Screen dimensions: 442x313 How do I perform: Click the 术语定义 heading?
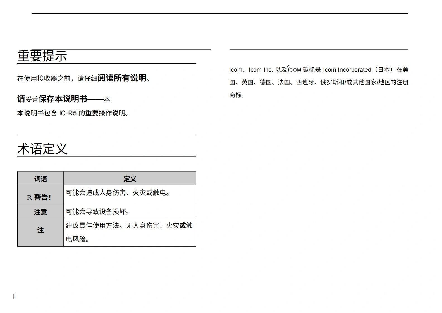coord(42,149)
